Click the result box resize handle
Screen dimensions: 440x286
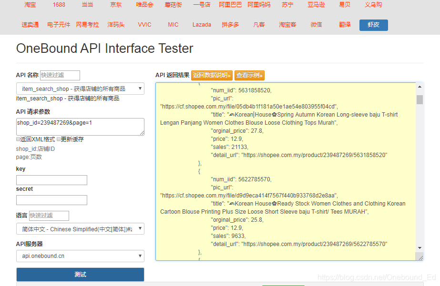(x=420, y=257)
